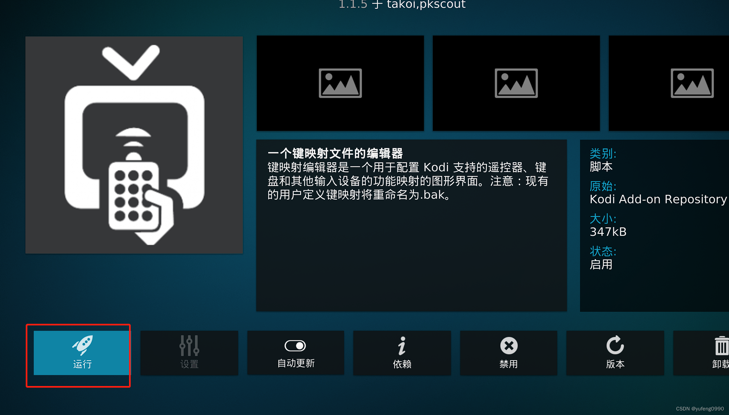This screenshot has width=729, height=415.
Task: Open the sliders Settings (设置) icon
Action: tap(189, 346)
